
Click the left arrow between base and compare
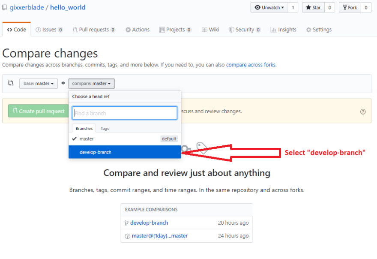[x=63, y=83]
